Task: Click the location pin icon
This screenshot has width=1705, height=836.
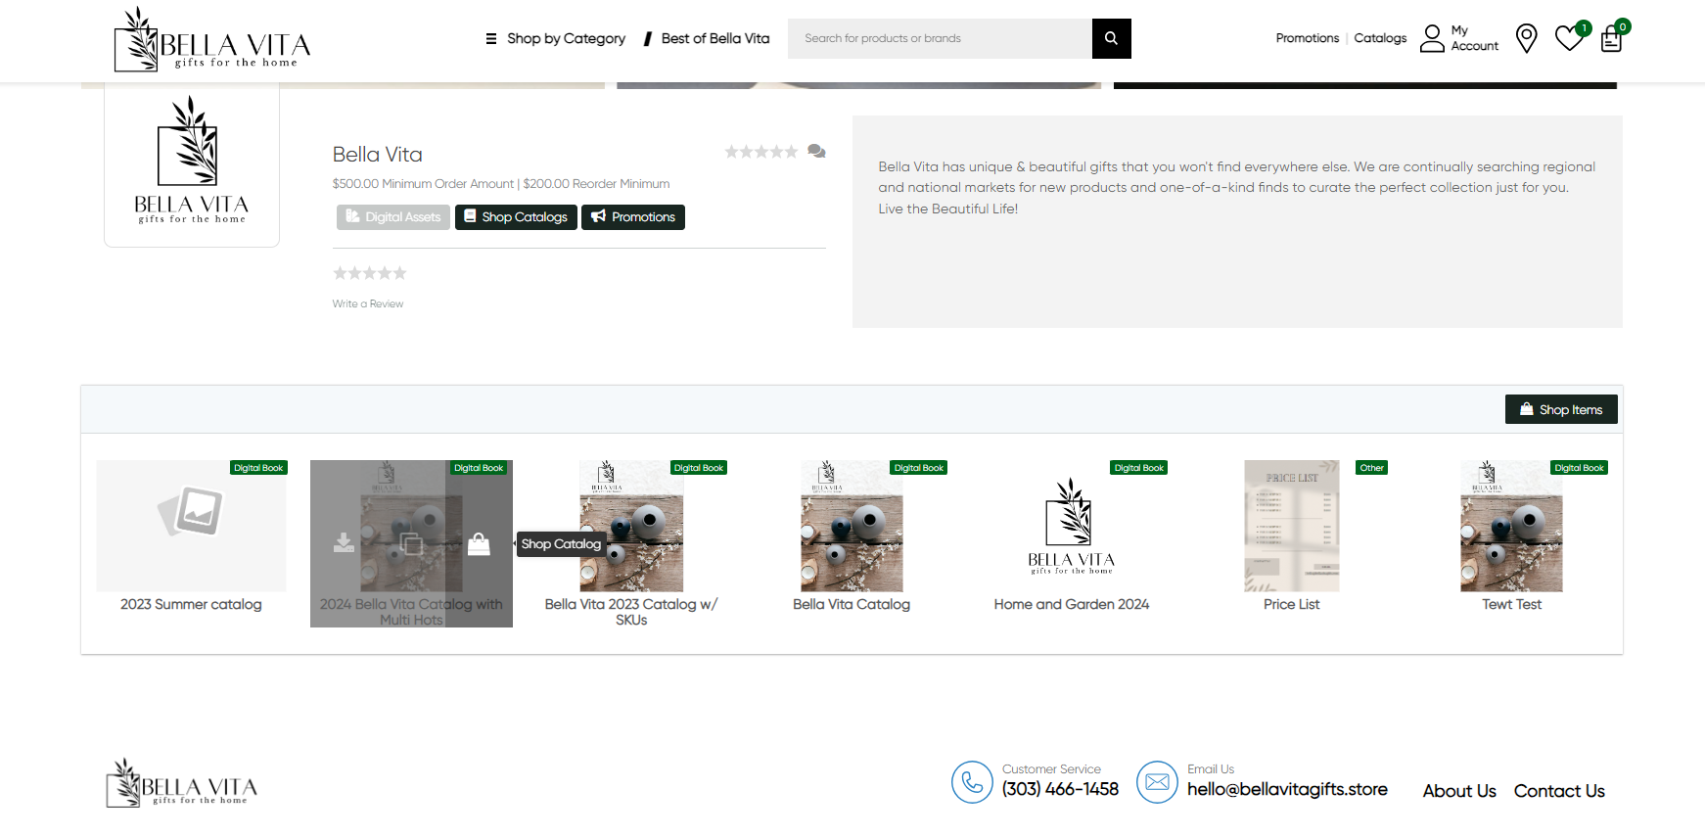Action: pos(1526,38)
